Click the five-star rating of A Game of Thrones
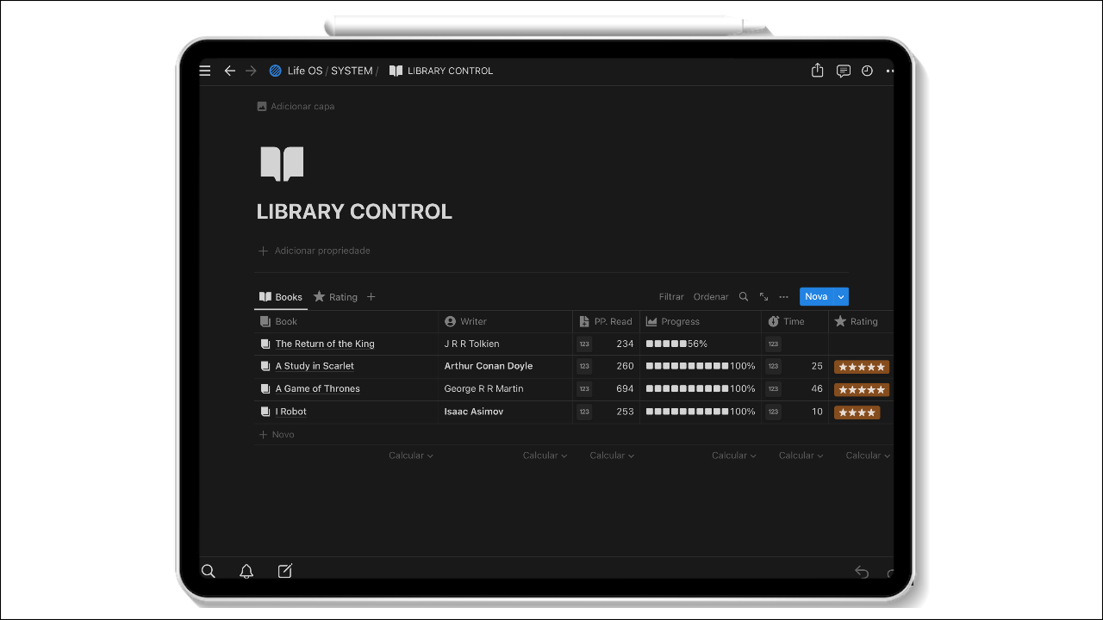The height and width of the screenshot is (620, 1103). tap(862, 389)
